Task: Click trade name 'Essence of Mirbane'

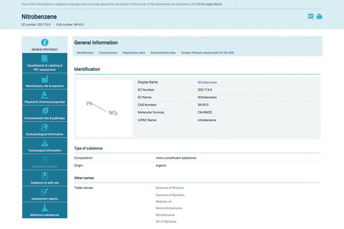Action: (x=170, y=188)
